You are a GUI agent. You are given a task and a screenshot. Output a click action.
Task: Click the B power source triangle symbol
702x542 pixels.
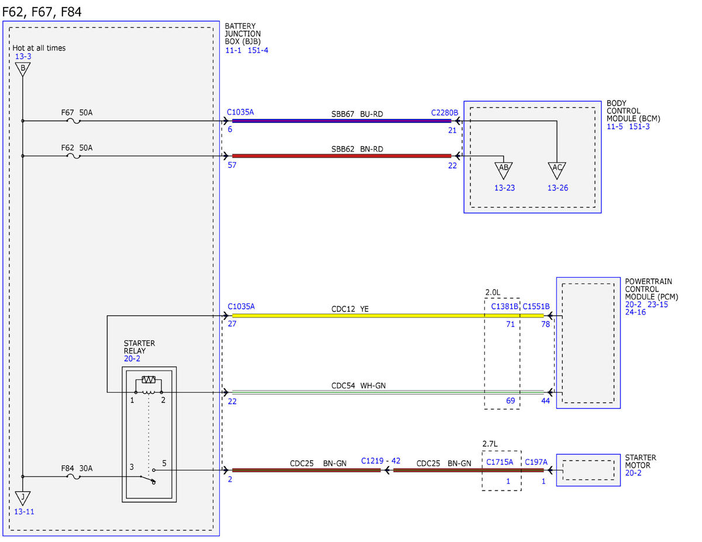click(22, 70)
